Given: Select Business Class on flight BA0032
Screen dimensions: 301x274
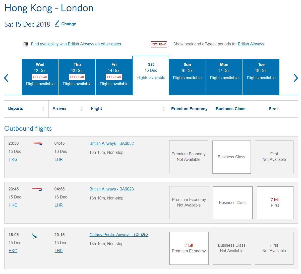Looking at the screenshot, I should (x=231, y=157).
